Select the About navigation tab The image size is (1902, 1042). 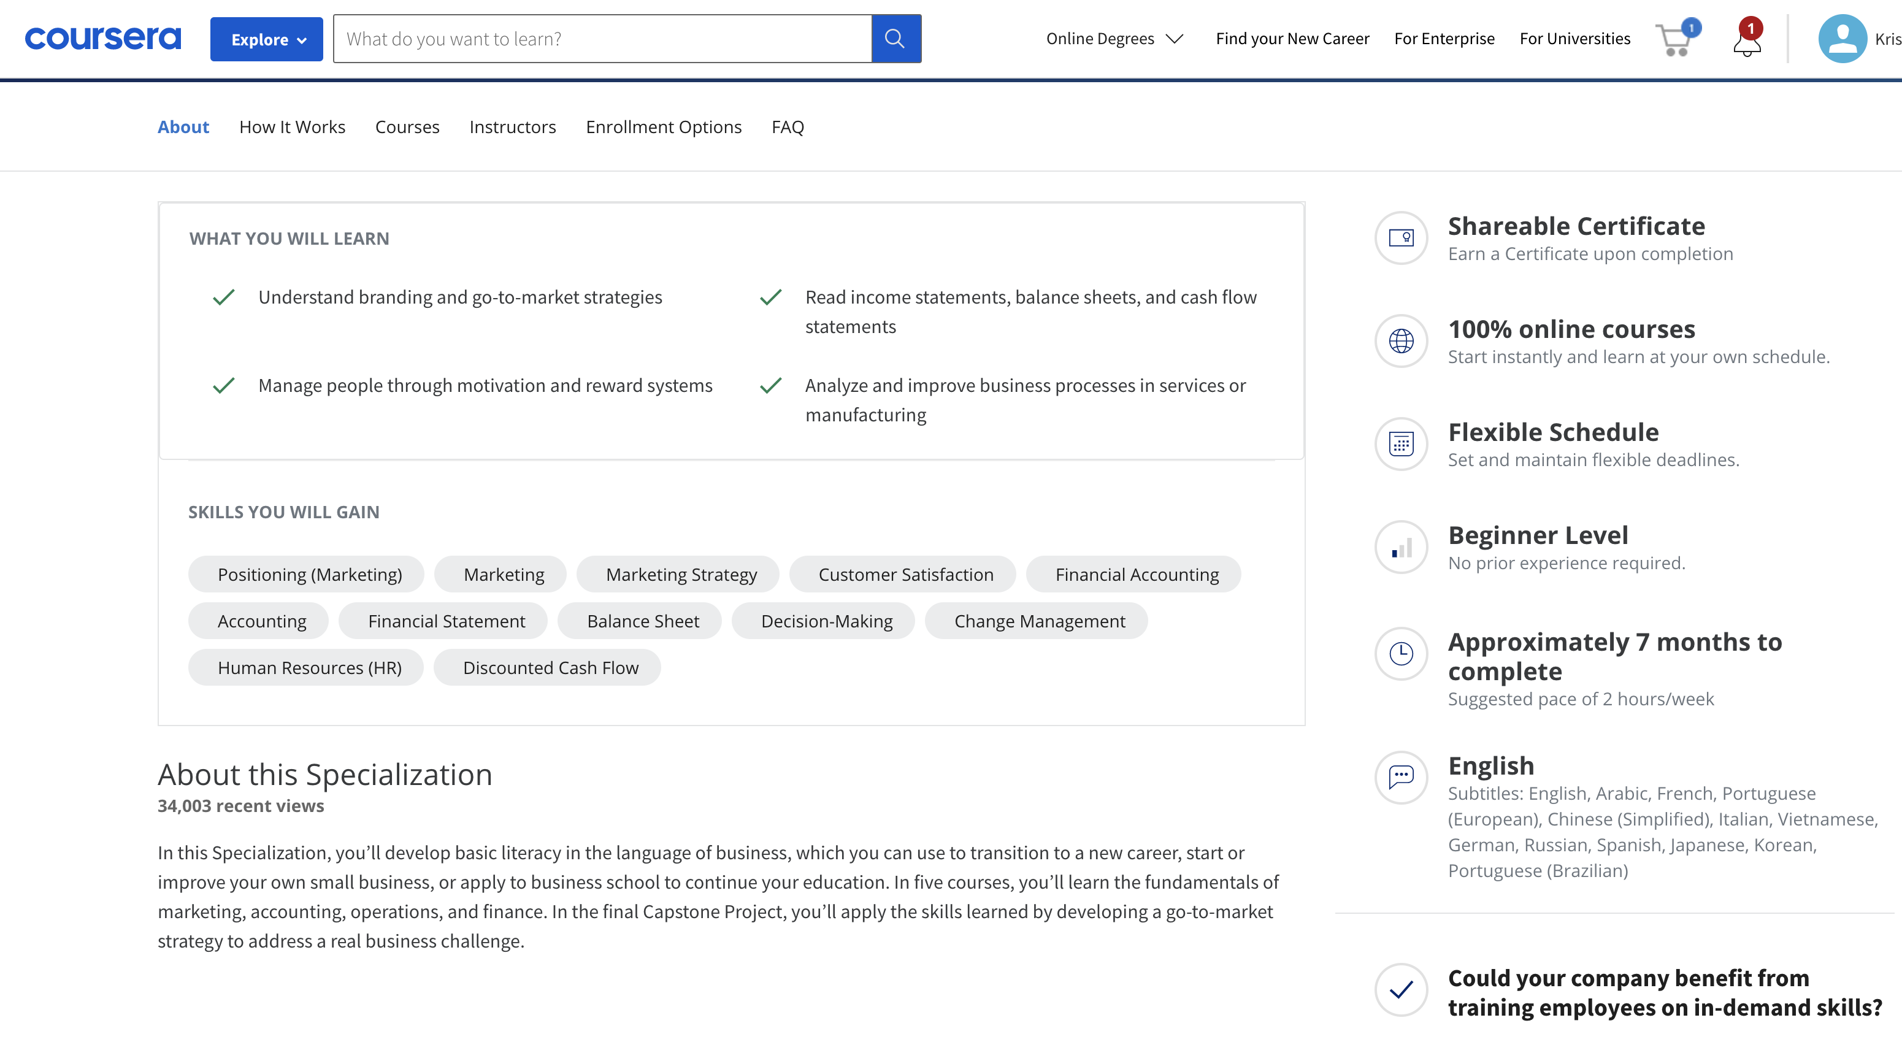coord(182,126)
